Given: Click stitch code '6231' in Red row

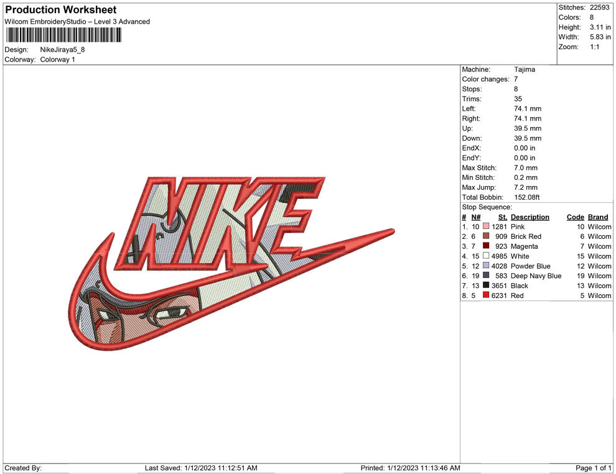Looking at the screenshot, I should (x=499, y=295).
